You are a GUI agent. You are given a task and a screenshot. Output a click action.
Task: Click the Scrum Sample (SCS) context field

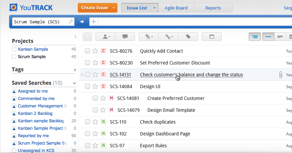click(41, 22)
